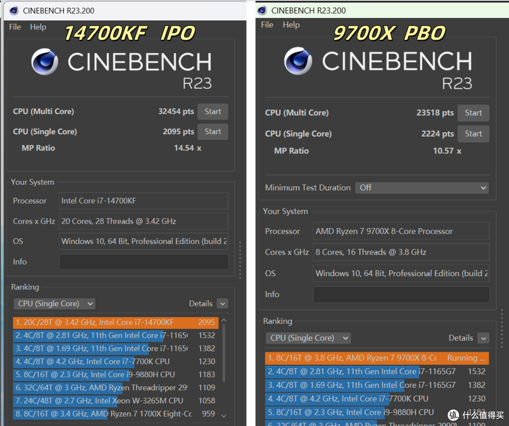Click OS field in 9700X window
This screenshot has width=509, height=426.
pyautogui.click(x=401, y=273)
